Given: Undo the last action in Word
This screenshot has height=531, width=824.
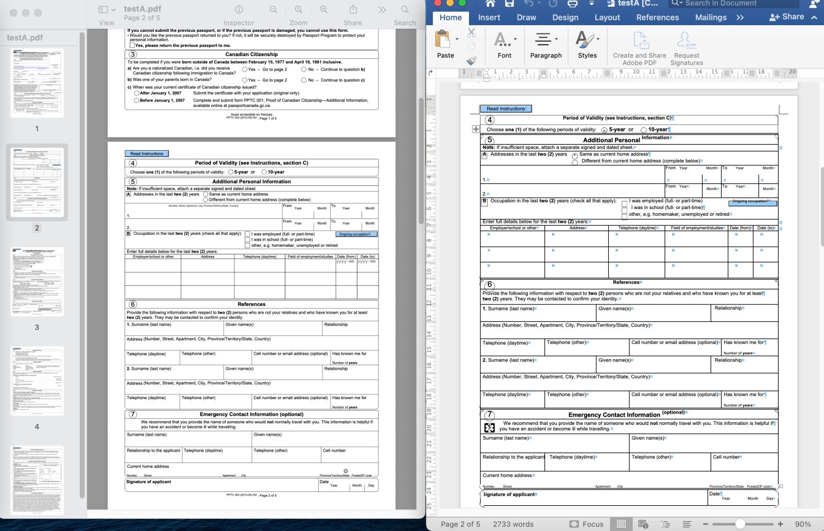Looking at the screenshot, I should 528,4.
